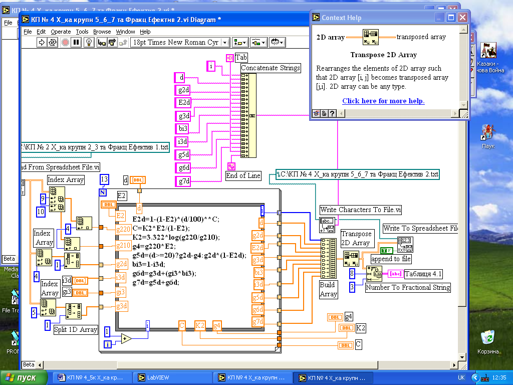The height and width of the screenshot is (385, 513).
Task: Click the UK language indicator in tray
Action: click(461, 377)
